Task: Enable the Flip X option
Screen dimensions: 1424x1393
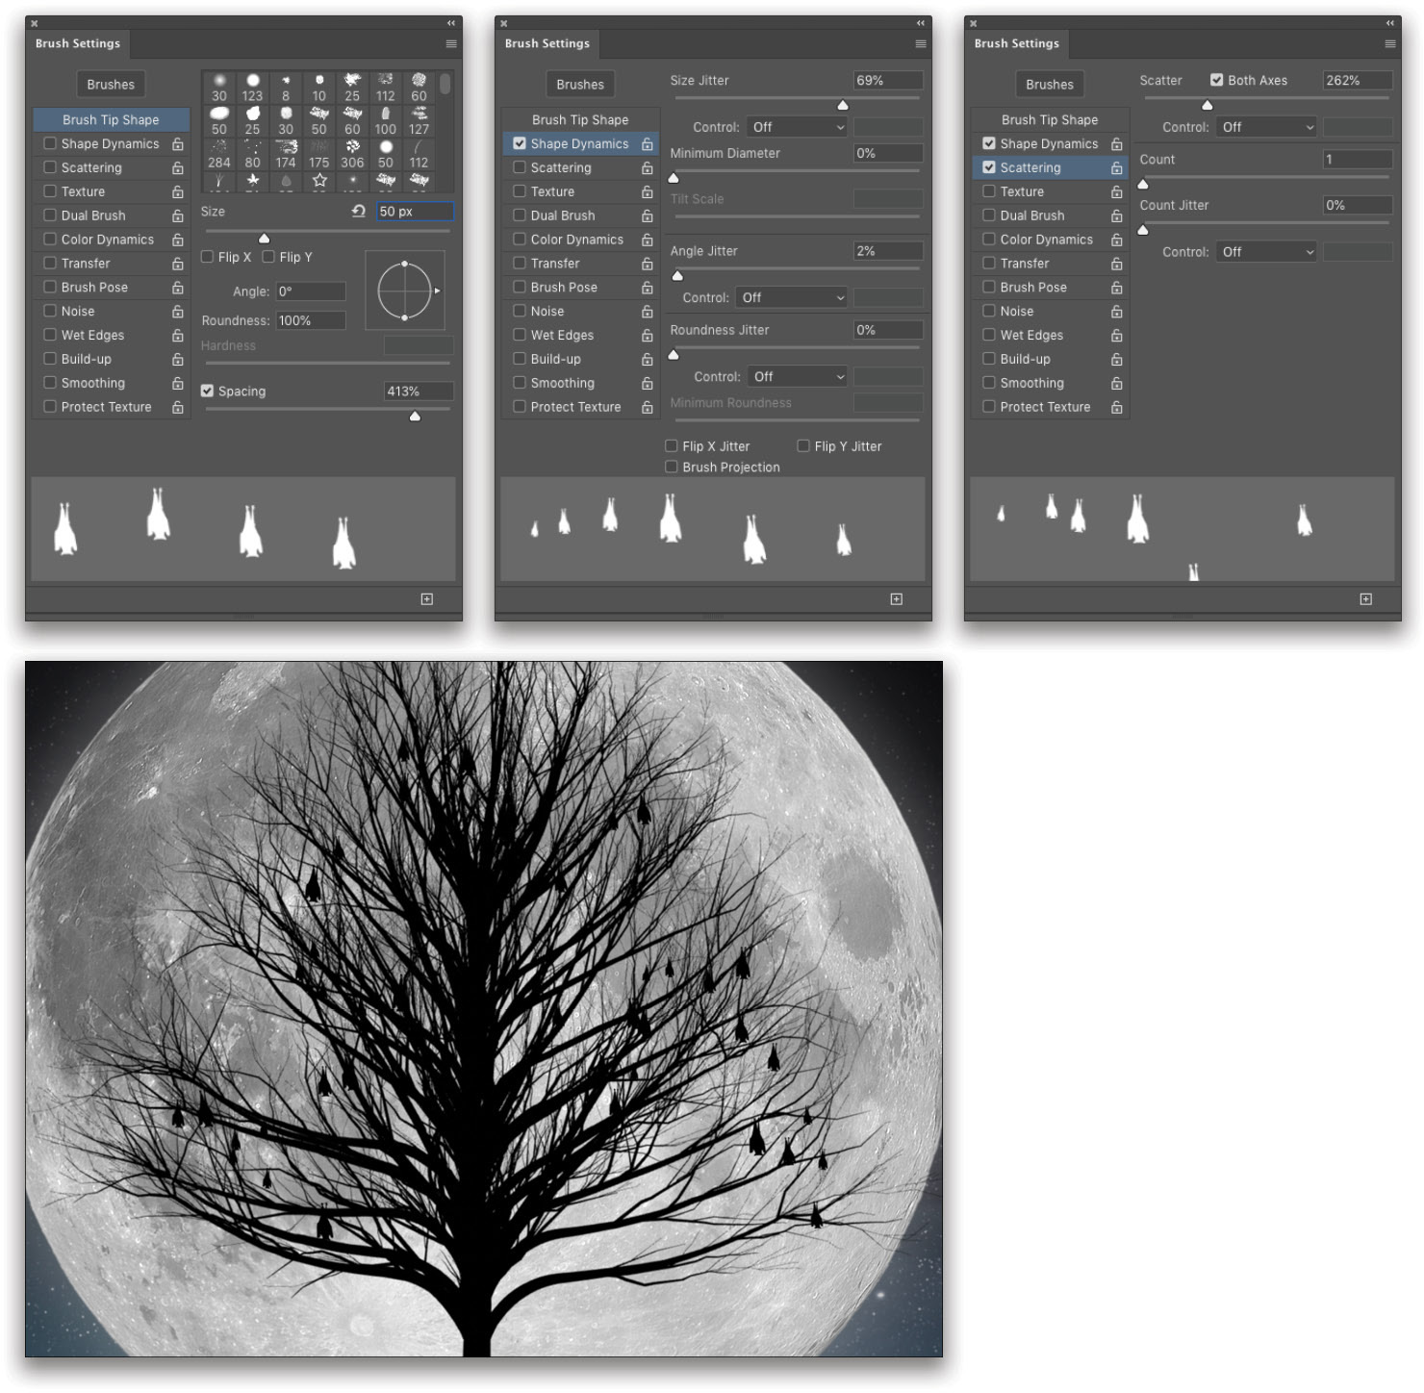Action: [208, 257]
